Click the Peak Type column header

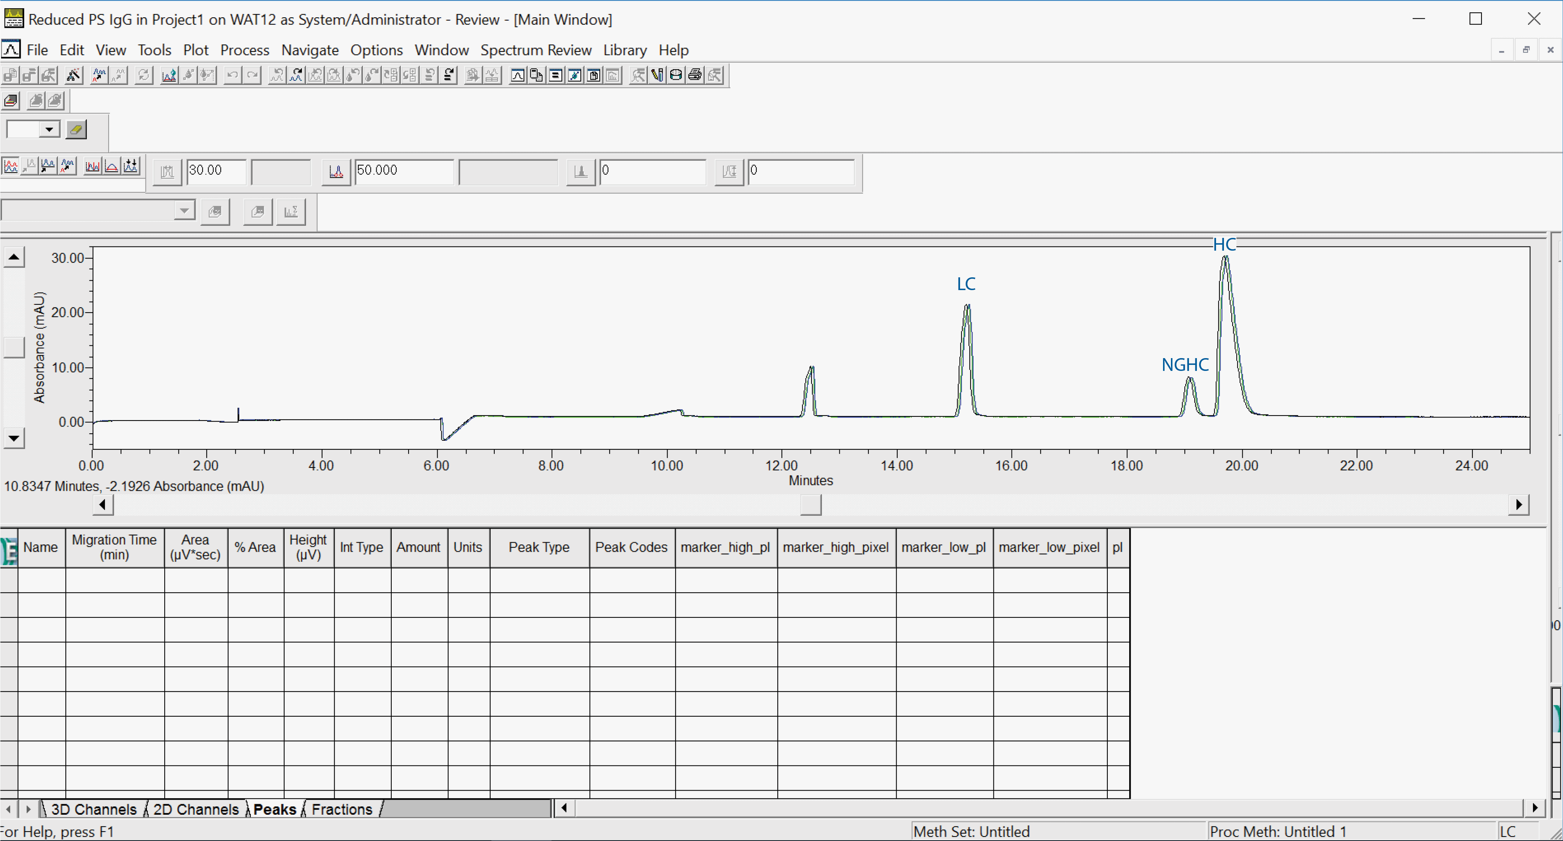click(x=539, y=547)
